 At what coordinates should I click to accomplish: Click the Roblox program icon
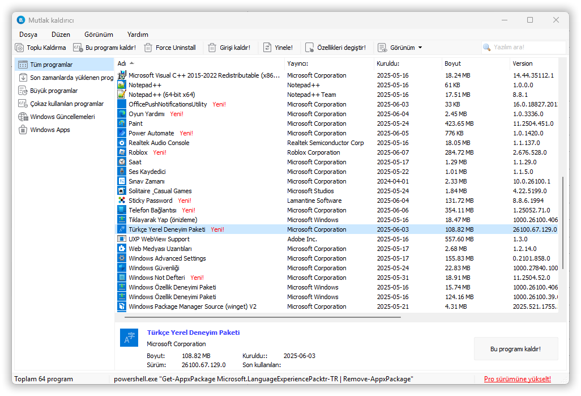pyautogui.click(x=122, y=152)
